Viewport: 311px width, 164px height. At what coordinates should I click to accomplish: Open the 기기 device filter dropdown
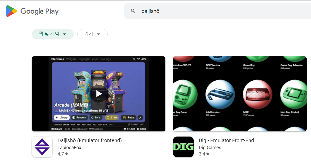point(92,34)
